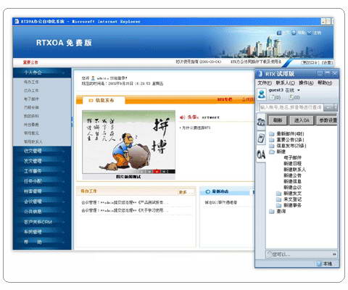Expand the 客户关系CRM sidebar section
Viewport: 348px width, 290px height.
pyautogui.click(x=42, y=222)
